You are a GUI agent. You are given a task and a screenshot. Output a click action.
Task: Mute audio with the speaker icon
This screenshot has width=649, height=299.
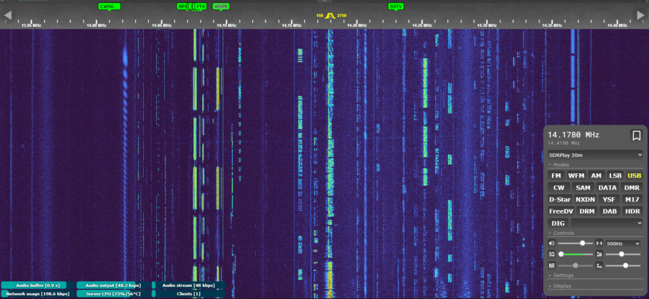click(x=551, y=243)
